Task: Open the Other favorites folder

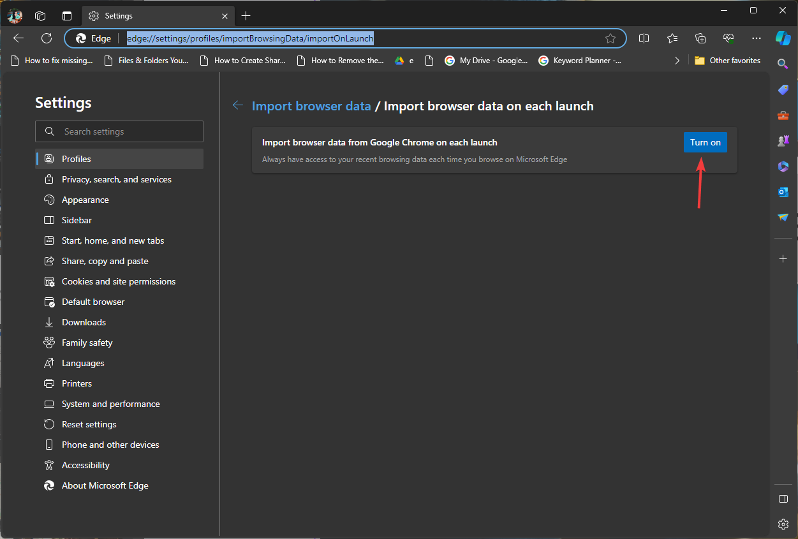Action: click(x=727, y=61)
